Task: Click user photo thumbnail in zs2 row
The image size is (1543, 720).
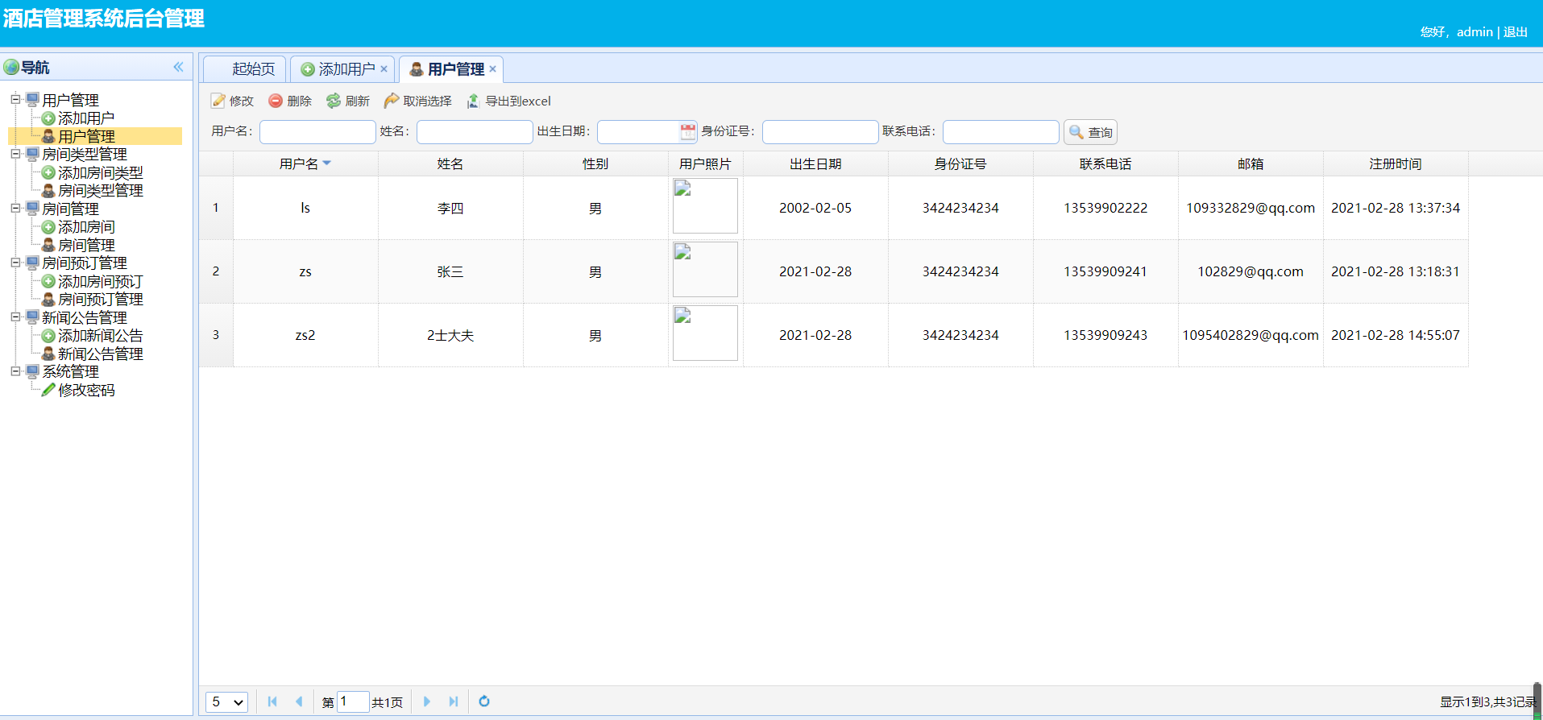Action: [705, 333]
